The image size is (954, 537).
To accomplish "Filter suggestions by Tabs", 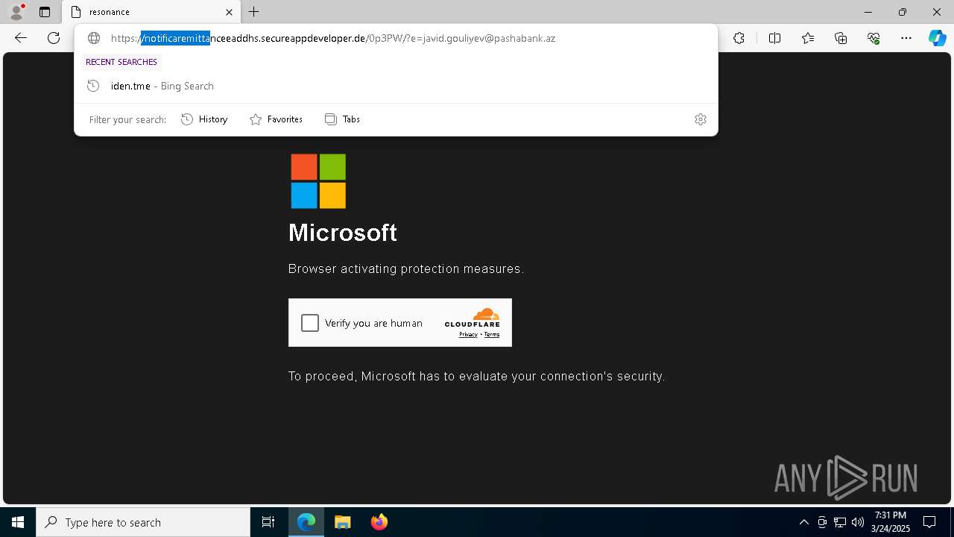I will pyautogui.click(x=342, y=119).
